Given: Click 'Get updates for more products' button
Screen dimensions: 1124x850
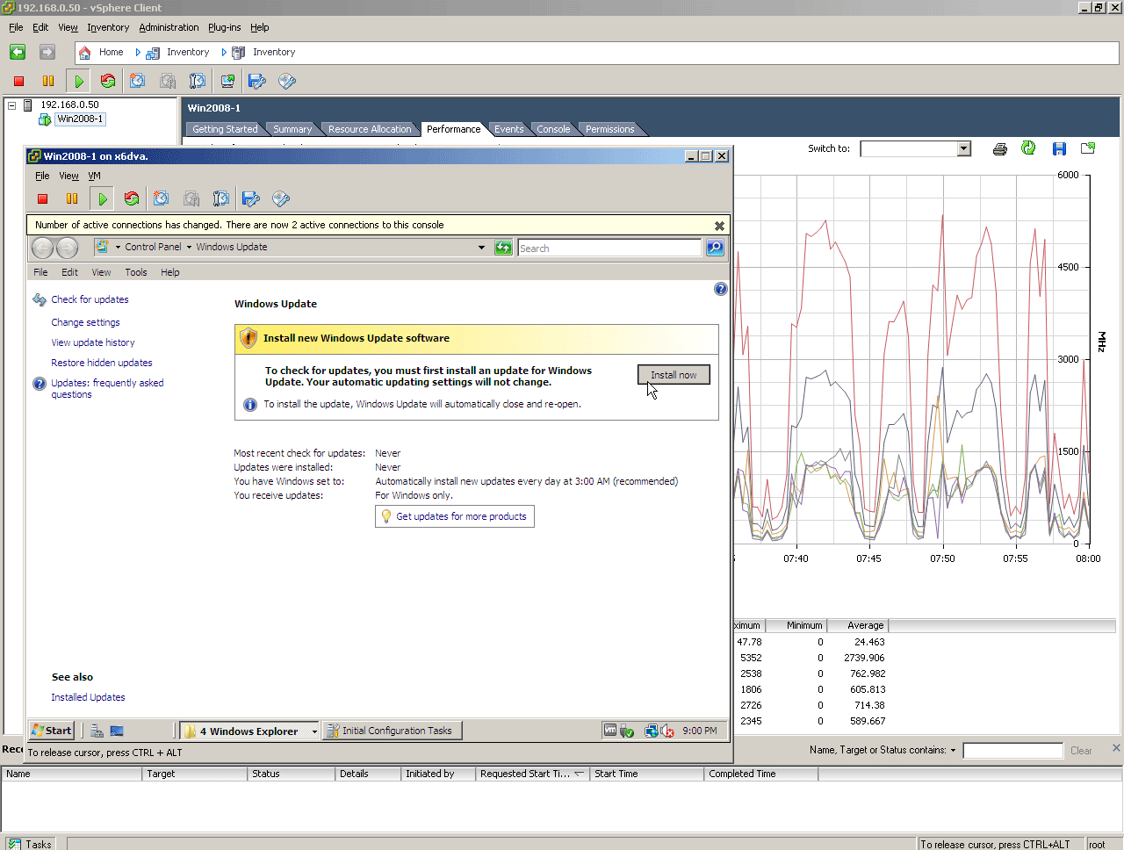Looking at the screenshot, I should tap(455, 517).
